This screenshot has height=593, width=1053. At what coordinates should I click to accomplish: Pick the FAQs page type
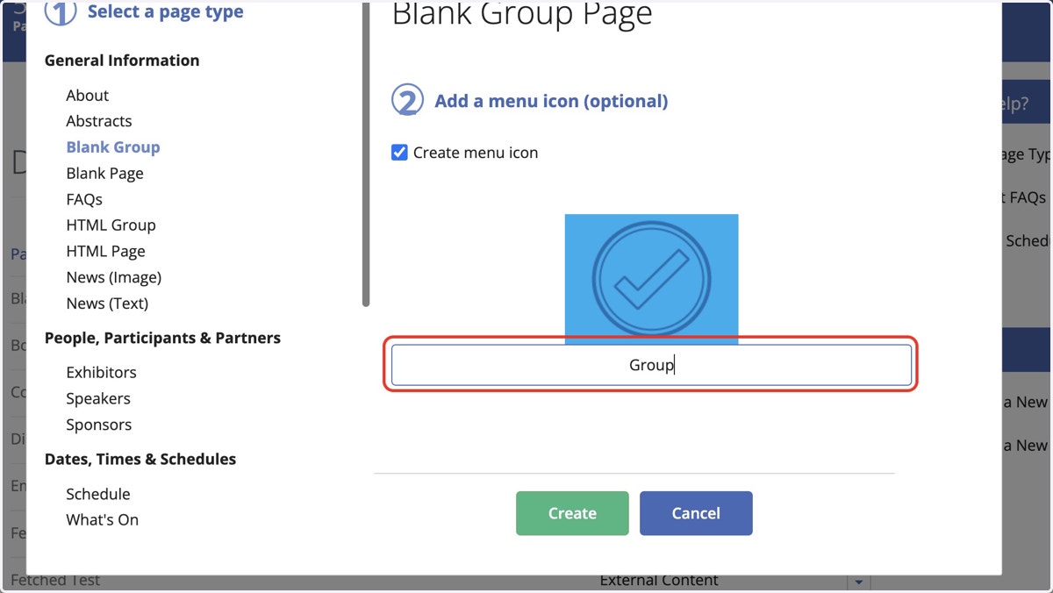pos(84,199)
